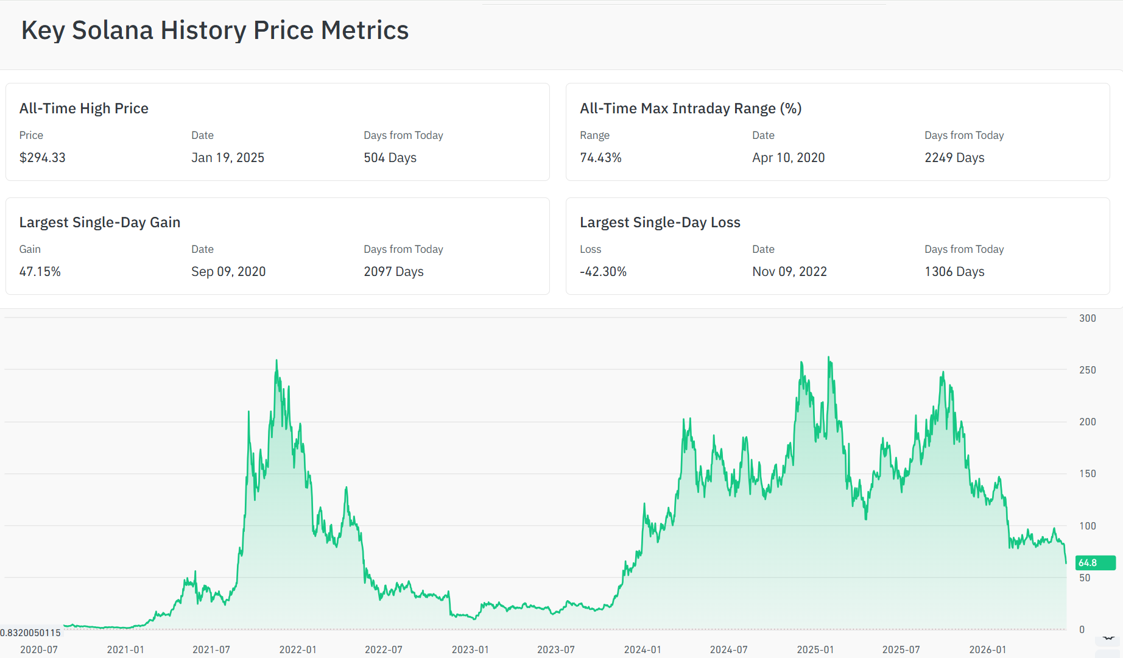Click the 2023-01 x-axis label
Image resolution: width=1123 pixels, height=658 pixels.
click(x=470, y=650)
